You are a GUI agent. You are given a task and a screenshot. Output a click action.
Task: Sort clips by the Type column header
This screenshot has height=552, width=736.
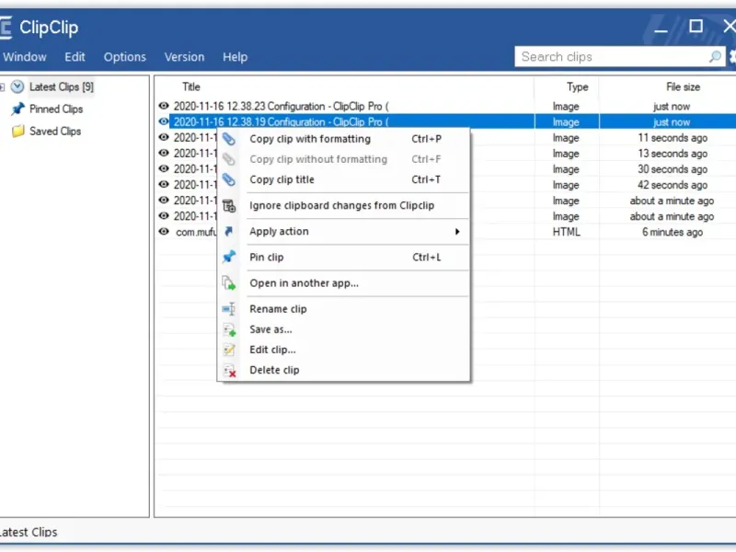click(577, 87)
